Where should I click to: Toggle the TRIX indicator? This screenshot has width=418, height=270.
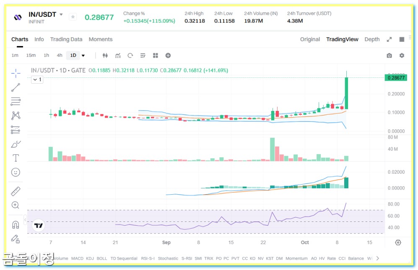(209, 258)
